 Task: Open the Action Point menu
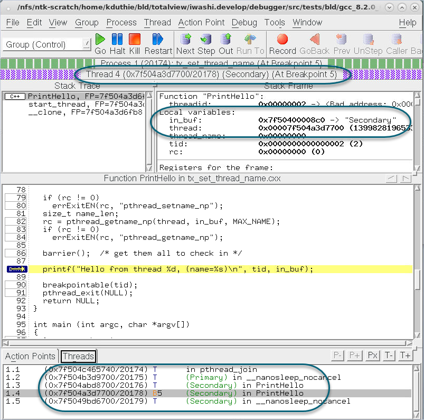point(201,23)
